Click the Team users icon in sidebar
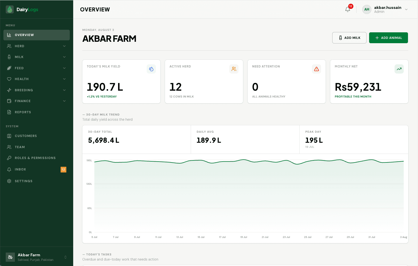The width and height of the screenshot is (418, 266). click(x=9, y=147)
